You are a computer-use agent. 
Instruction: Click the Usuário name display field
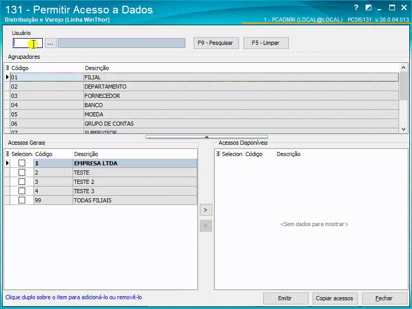[x=122, y=43]
